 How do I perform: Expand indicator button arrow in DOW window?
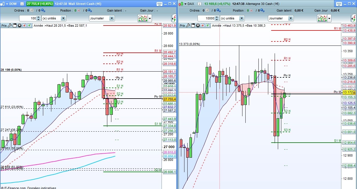click(x=150, y=19)
